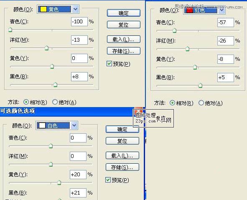The height and width of the screenshot is (200, 247).
Task: Click white dialog 洋红 slider handle
Action: click(51, 164)
